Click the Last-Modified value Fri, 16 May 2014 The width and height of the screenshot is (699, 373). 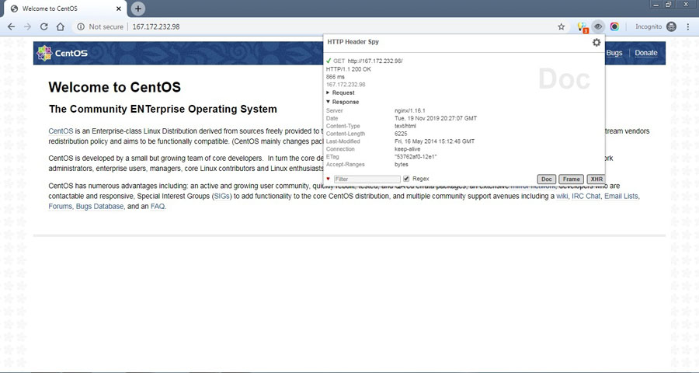[435, 141]
